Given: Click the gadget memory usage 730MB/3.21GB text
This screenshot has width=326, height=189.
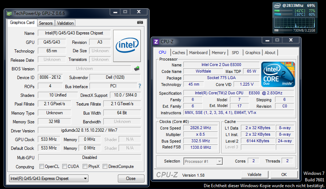Looking at the screenshot, I should click(x=304, y=30).
